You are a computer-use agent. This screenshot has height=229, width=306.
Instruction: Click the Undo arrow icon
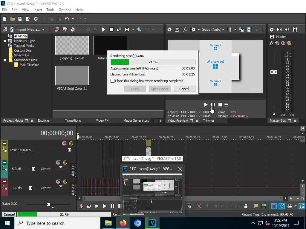point(67,19)
